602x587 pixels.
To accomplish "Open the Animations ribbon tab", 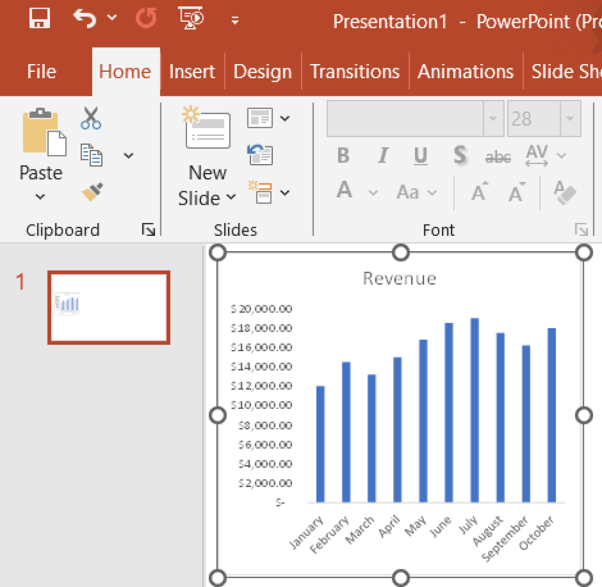I will coord(466,71).
